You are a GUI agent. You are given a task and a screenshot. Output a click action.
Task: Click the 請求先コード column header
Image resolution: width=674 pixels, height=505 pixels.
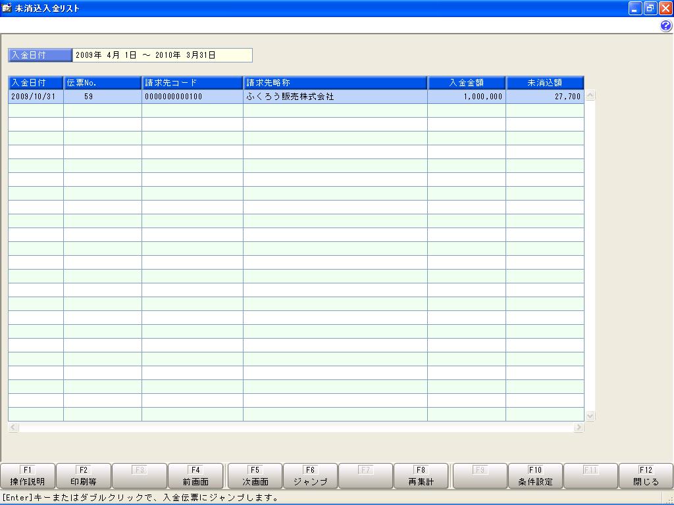pos(192,82)
